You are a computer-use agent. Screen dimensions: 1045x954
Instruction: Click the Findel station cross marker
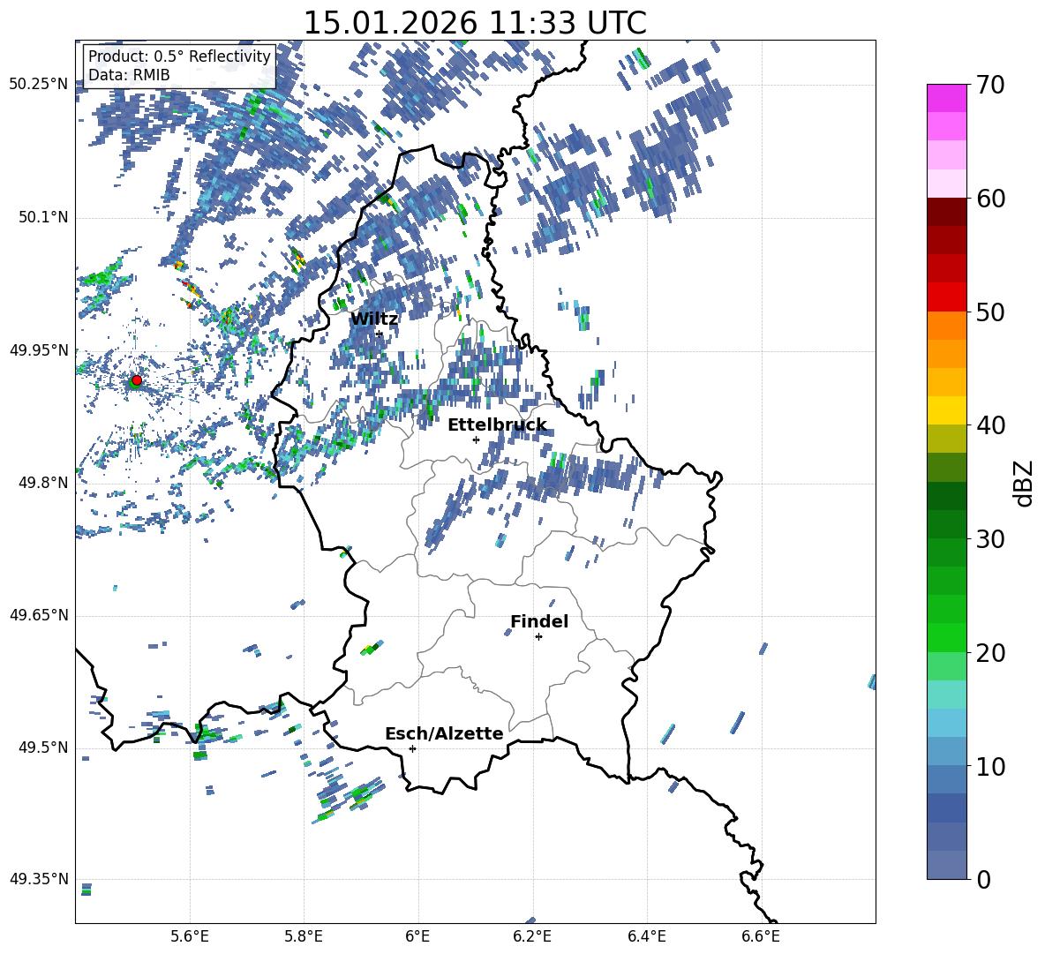(x=538, y=637)
